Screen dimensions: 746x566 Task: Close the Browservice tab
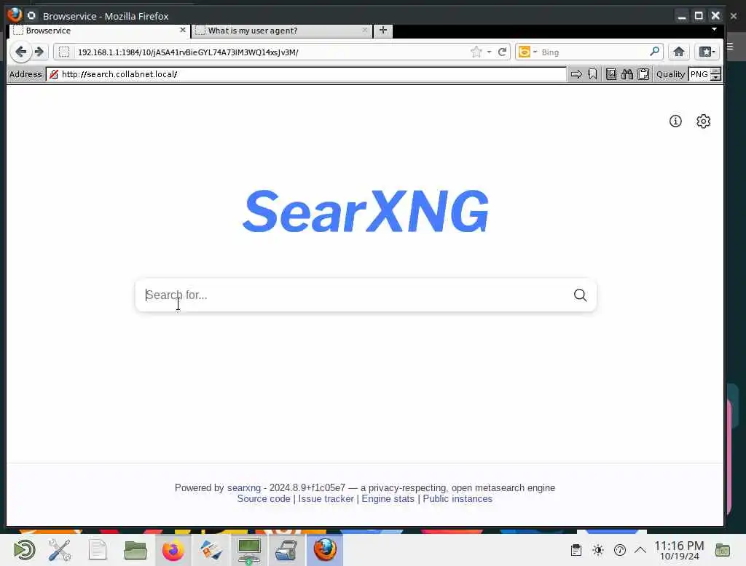(x=183, y=30)
